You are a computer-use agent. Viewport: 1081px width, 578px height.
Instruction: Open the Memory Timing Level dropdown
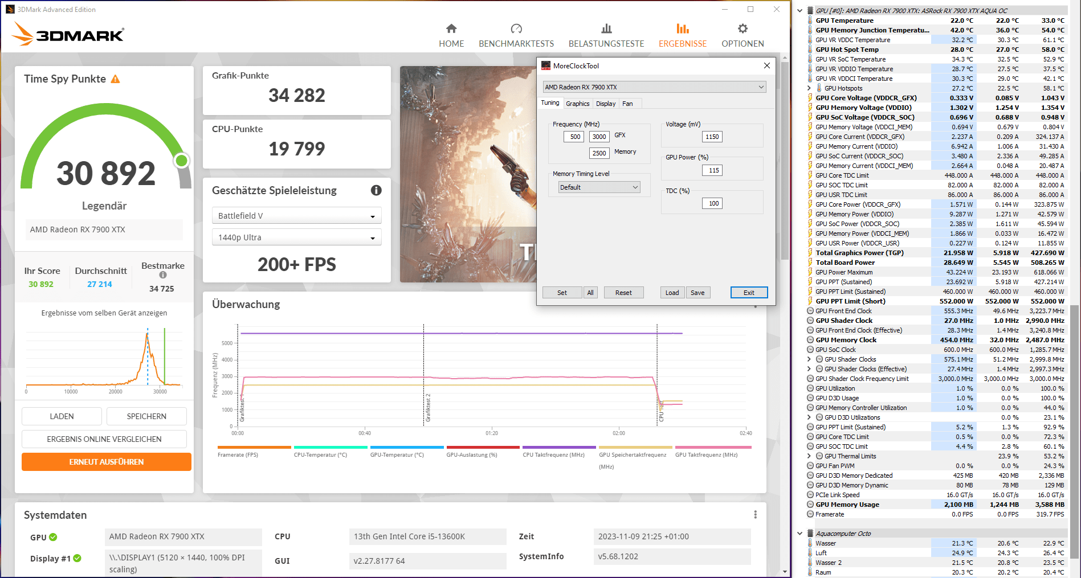point(599,187)
